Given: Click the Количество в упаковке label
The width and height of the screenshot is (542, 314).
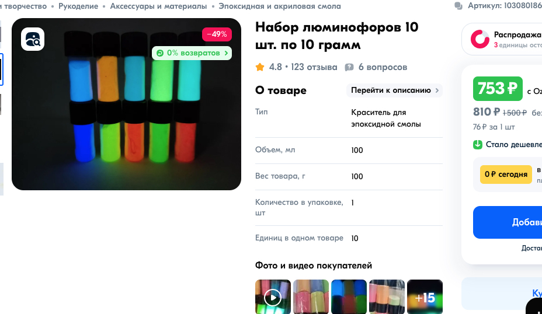Looking at the screenshot, I should 299,207.
